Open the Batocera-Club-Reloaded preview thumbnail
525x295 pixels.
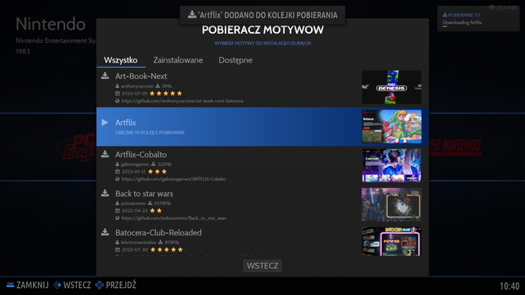click(x=392, y=242)
